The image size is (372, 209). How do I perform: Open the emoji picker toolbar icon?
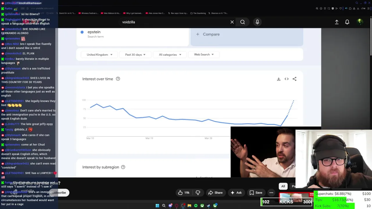coord(321,8)
